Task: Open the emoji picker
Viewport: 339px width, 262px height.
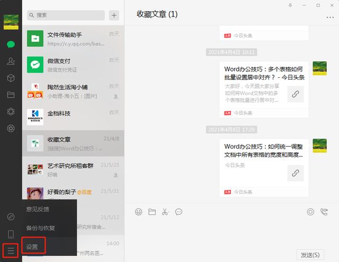Action: coord(139,212)
